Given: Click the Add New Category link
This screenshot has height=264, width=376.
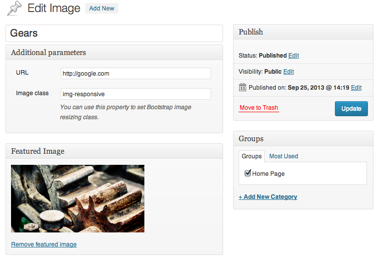Looking at the screenshot, I should pos(268,197).
